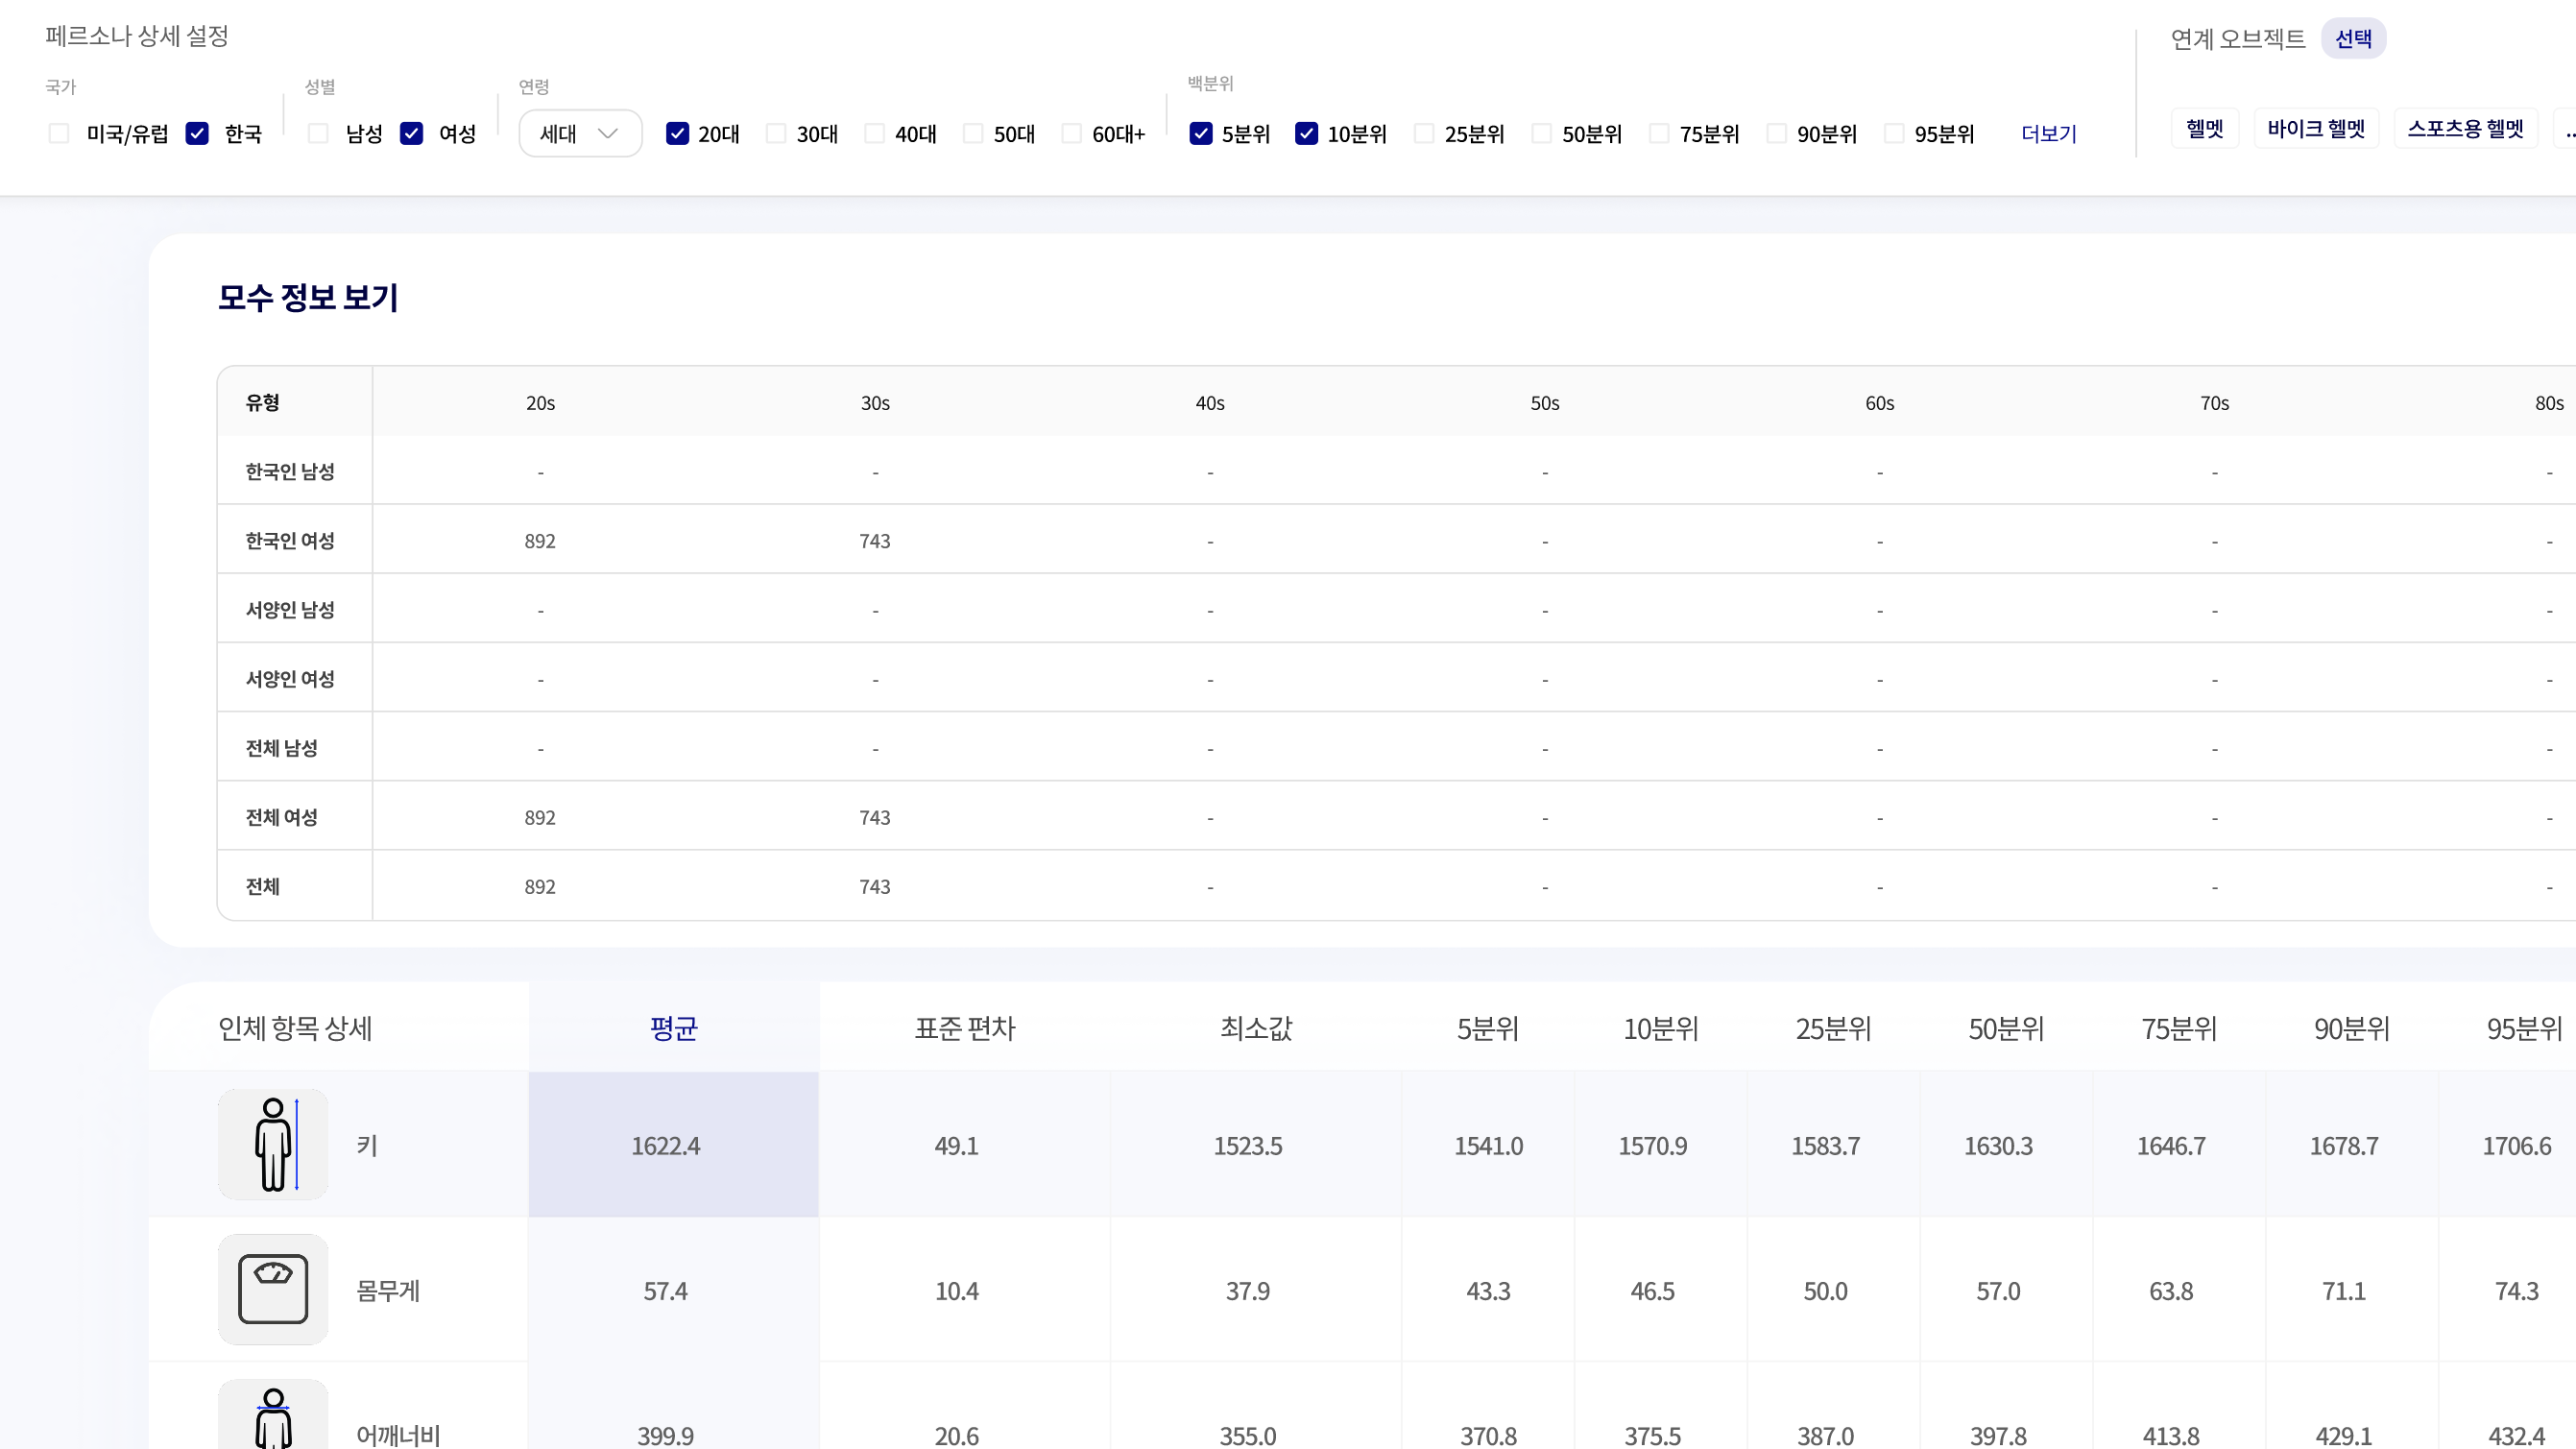Image resolution: width=2576 pixels, height=1449 pixels.
Task: Click the height (키) body icon
Action: (273, 1144)
